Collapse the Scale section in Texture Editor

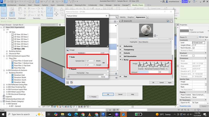pos(70,57)
